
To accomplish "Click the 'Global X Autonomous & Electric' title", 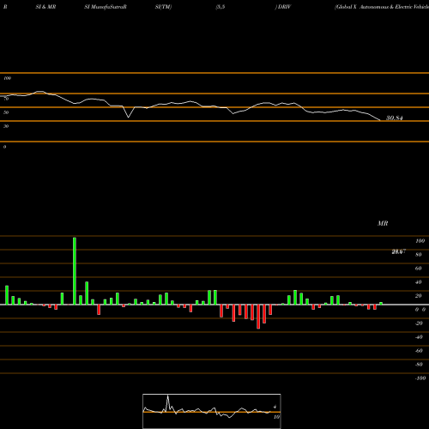I will (x=382, y=7).
